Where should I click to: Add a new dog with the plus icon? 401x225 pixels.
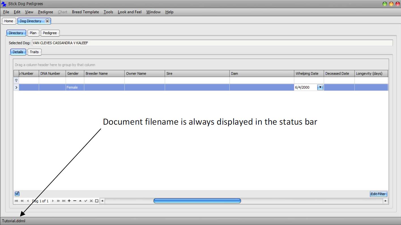coord(69,201)
